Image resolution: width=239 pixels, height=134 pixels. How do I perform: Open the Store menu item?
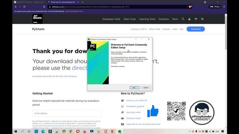click(175, 19)
